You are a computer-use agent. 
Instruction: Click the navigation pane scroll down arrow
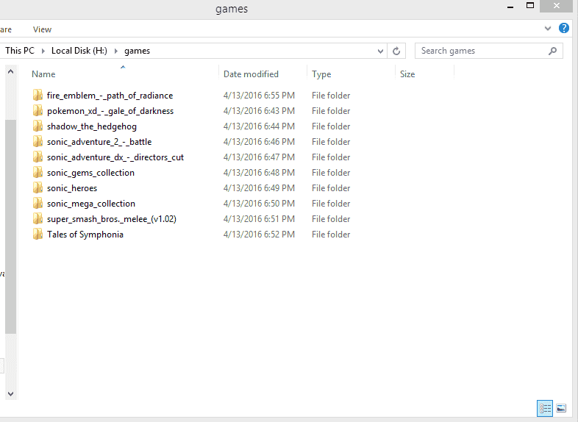click(11, 393)
